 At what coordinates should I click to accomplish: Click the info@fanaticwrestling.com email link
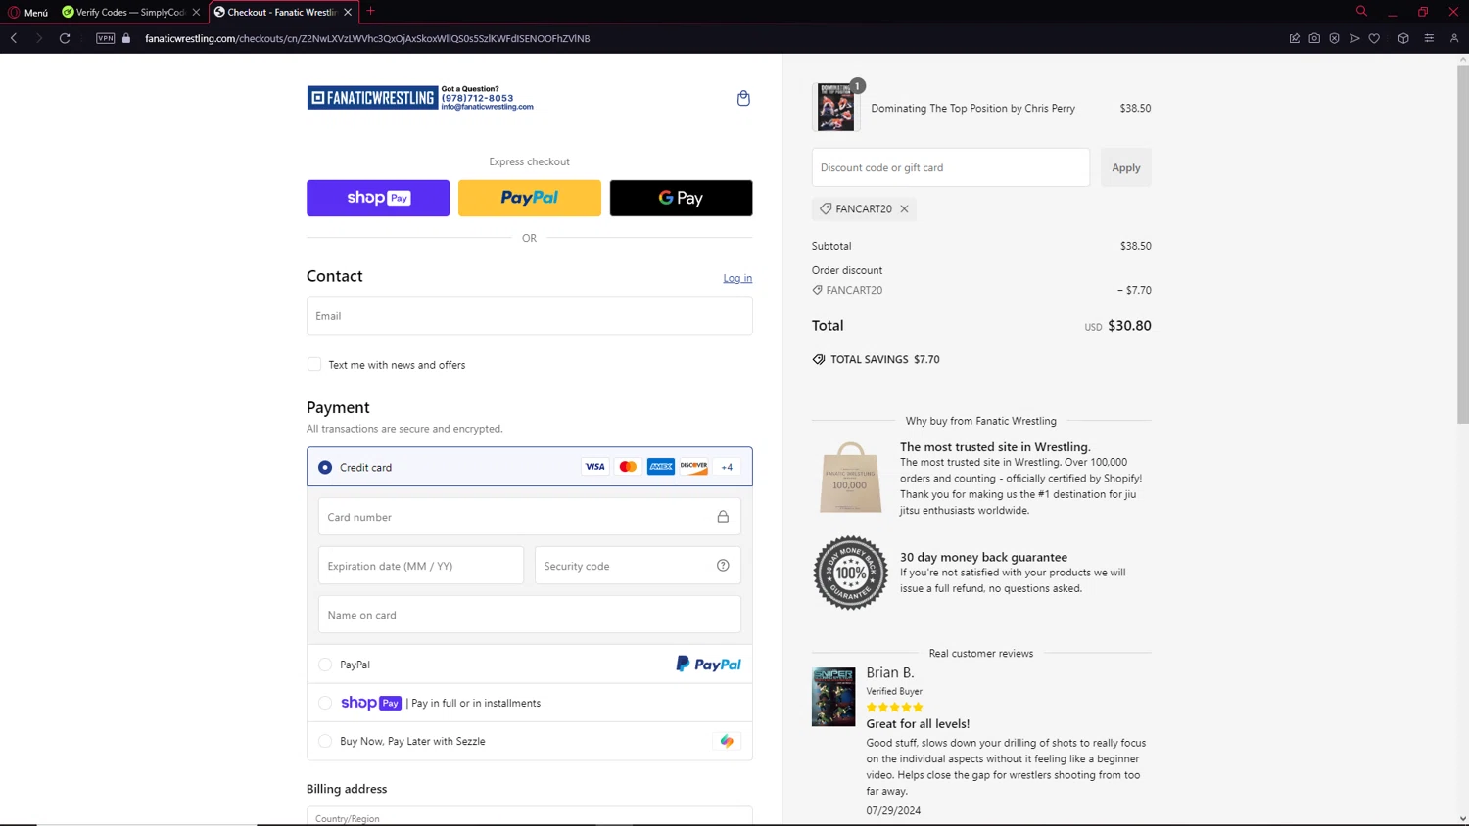click(487, 107)
